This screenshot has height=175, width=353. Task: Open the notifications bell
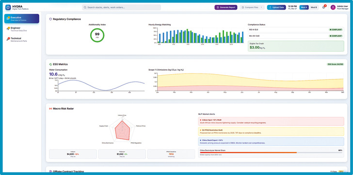(324, 7)
